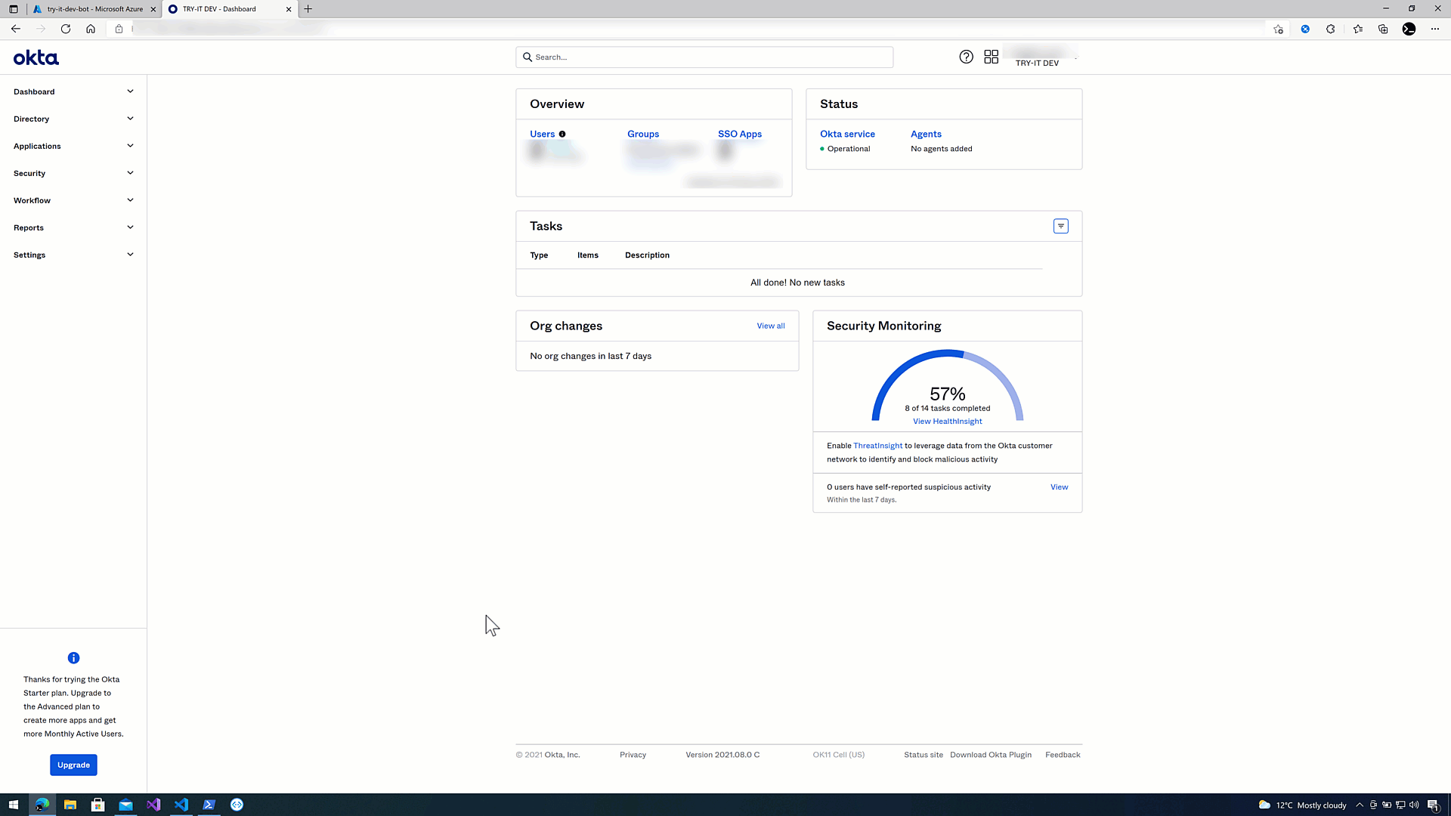Image resolution: width=1451 pixels, height=816 pixels.
Task: Click the Upgrade button
Action: click(73, 765)
